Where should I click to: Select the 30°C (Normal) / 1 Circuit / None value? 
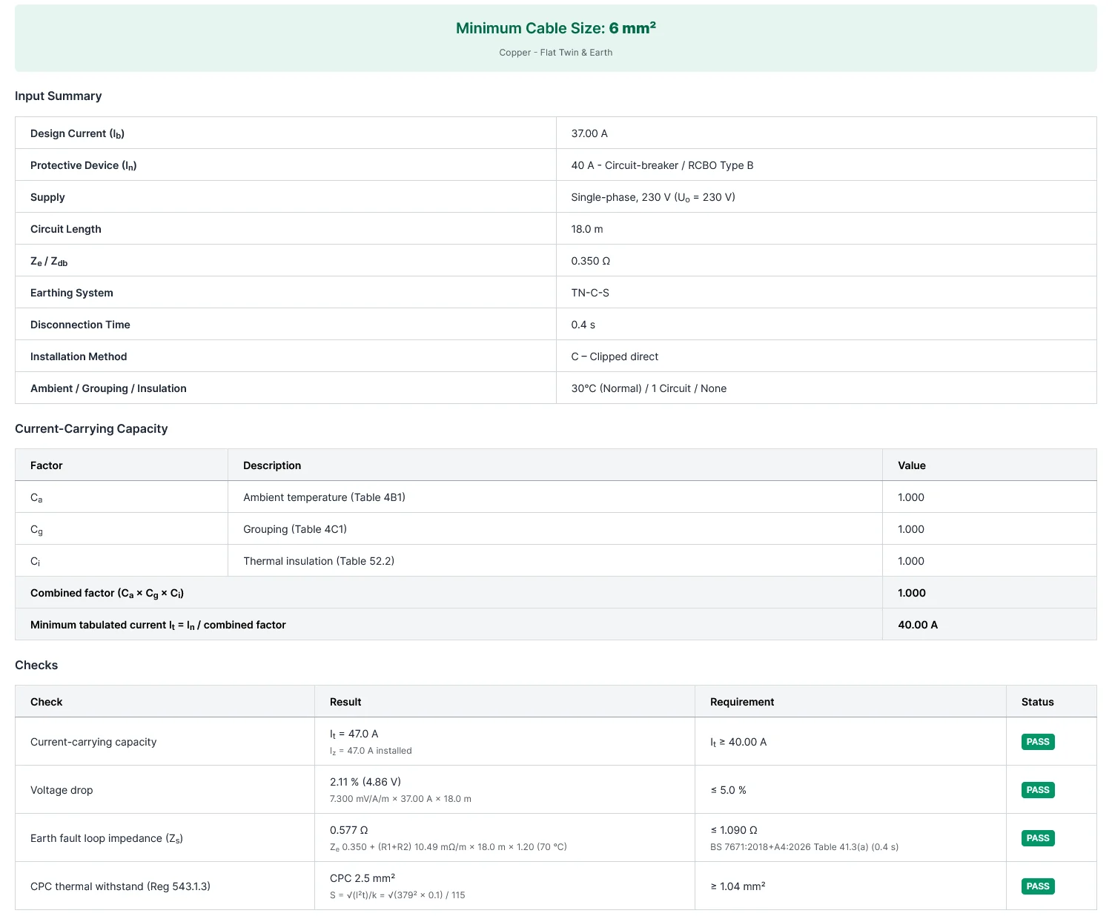pyautogui.click(x=649, y=388)
